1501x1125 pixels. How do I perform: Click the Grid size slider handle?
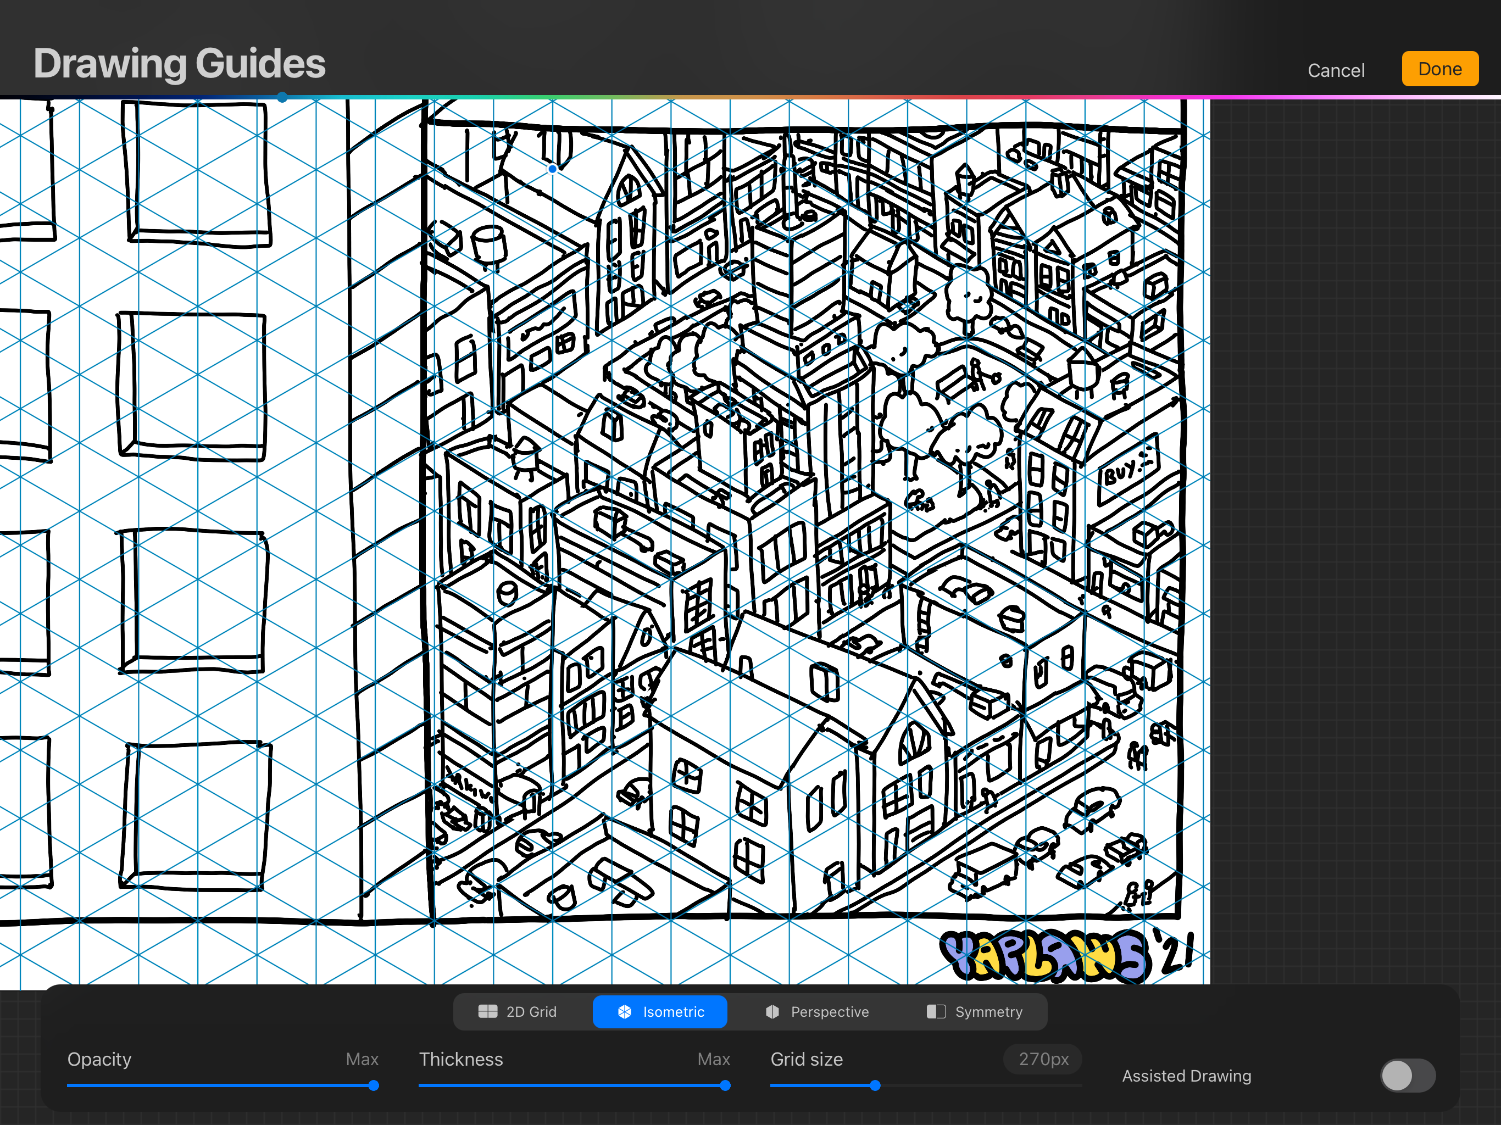click(875, 1085)
